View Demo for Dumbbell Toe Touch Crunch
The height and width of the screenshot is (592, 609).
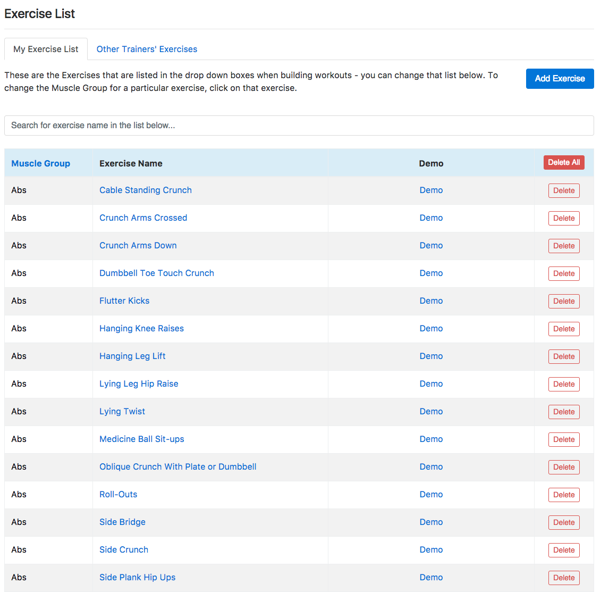coord(431,273)
